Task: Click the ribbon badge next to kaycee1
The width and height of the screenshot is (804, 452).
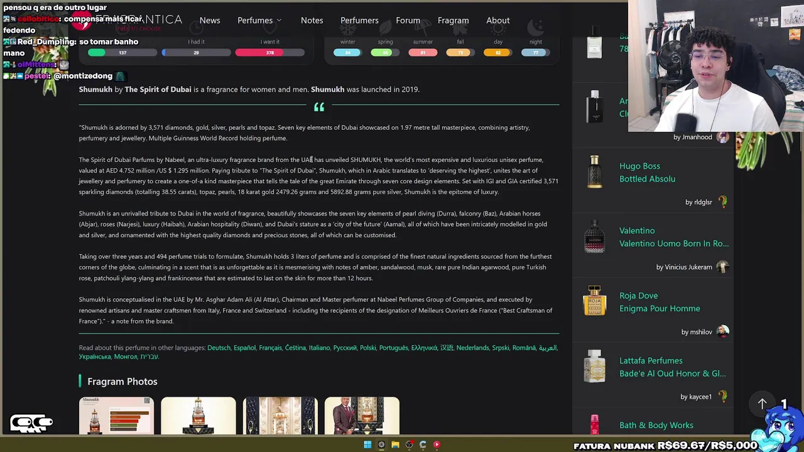Action: click(x=723, y=396)
